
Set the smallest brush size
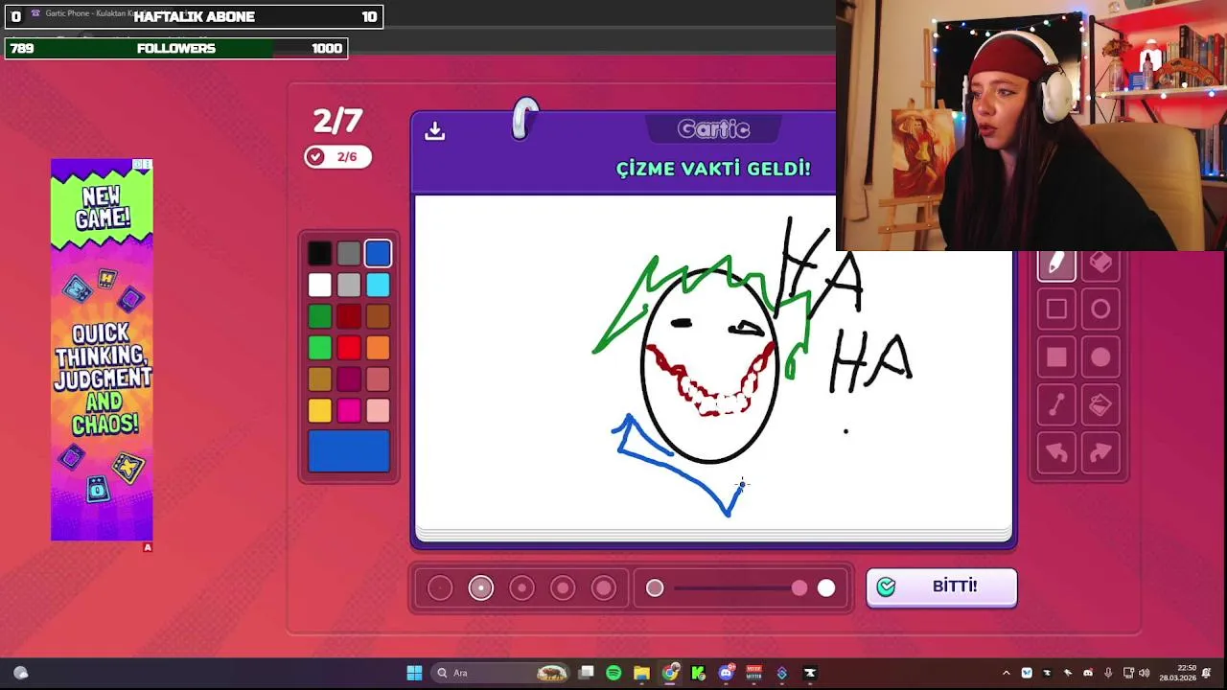(440, 587)
